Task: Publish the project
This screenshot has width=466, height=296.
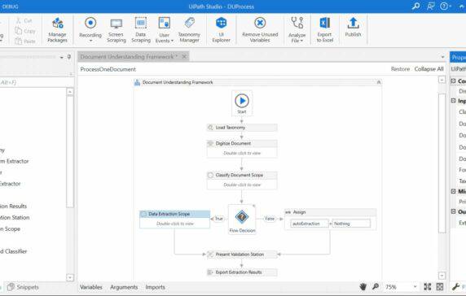Action: [353, 27]
